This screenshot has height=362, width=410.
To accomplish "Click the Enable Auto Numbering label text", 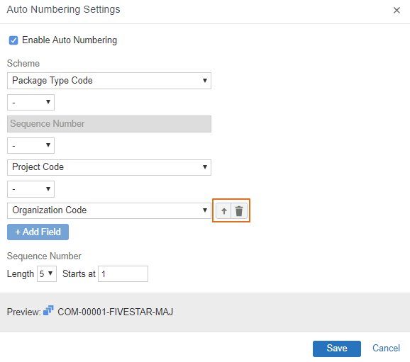I will [70, 40].
